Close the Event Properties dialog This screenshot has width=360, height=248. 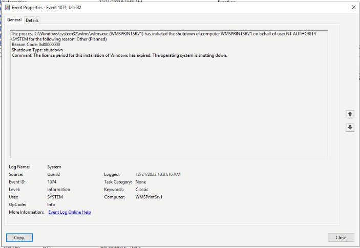341,237
